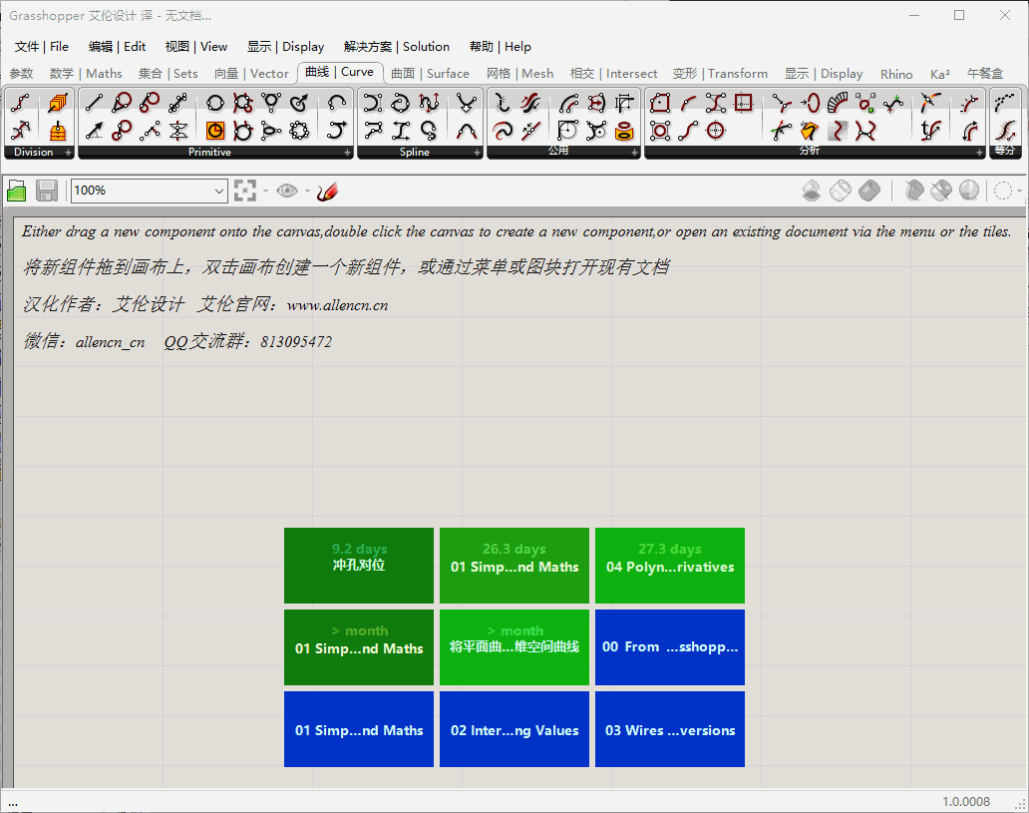Open the 文件 | File menu
The image size is (1029, 813).
tap(41, 47)
